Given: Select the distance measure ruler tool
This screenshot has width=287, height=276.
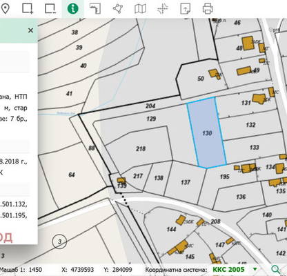Looking at the screenshot, I should (x=95, y=9).
